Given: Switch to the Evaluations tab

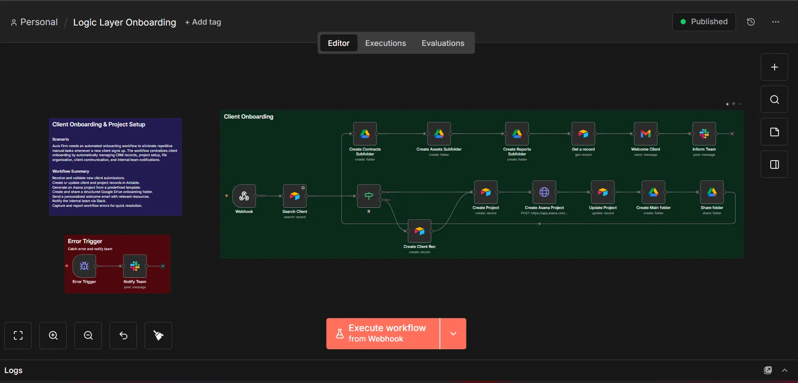Looking at the screenshot, I should click(x=443, y=43).
